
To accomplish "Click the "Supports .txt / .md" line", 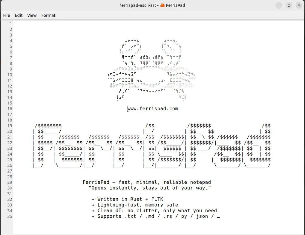I will (156, 216).
